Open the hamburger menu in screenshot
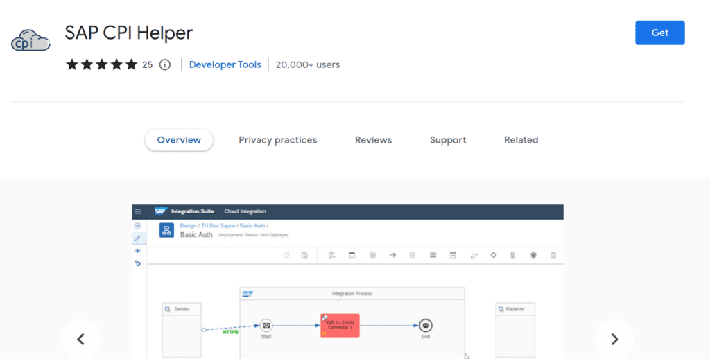The height and width of the screenshot is (359, 710). [x=138, y=211]
